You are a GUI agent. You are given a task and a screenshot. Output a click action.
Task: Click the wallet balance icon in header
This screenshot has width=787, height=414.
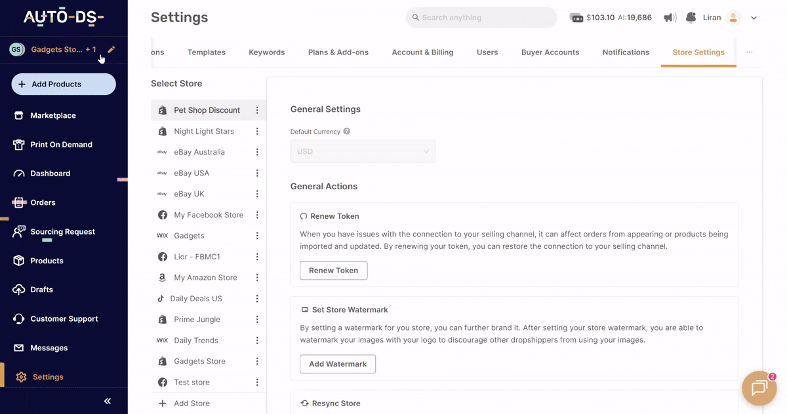point(576,18)
